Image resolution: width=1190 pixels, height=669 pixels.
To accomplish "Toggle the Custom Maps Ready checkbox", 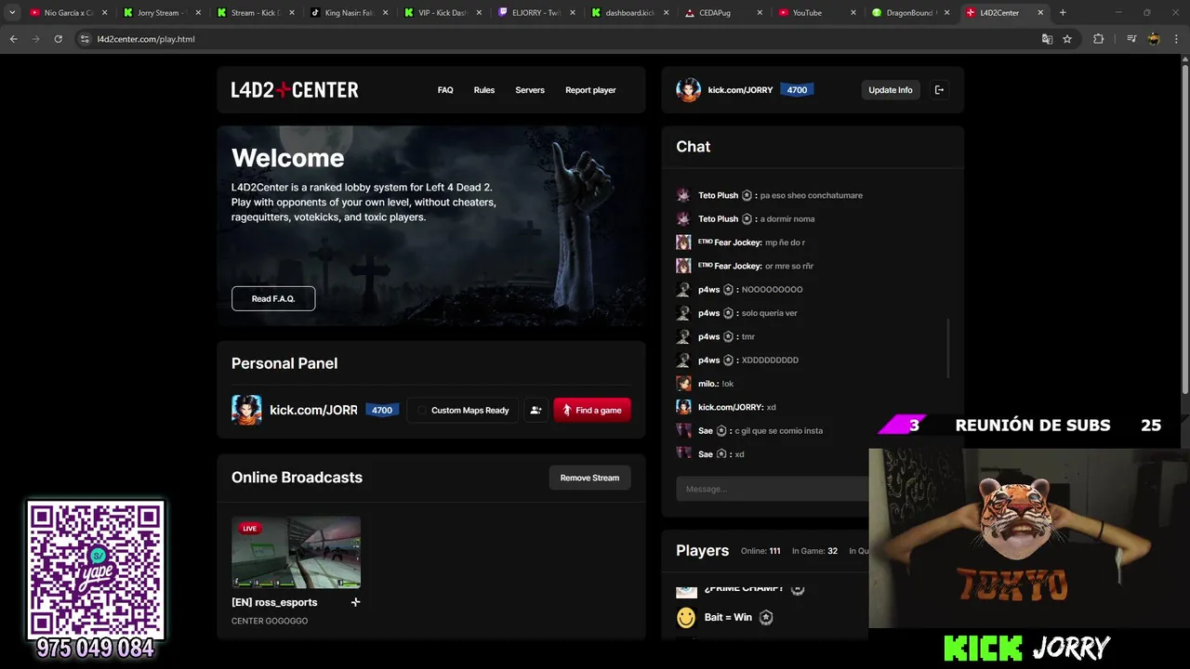I will click(422, 411).
